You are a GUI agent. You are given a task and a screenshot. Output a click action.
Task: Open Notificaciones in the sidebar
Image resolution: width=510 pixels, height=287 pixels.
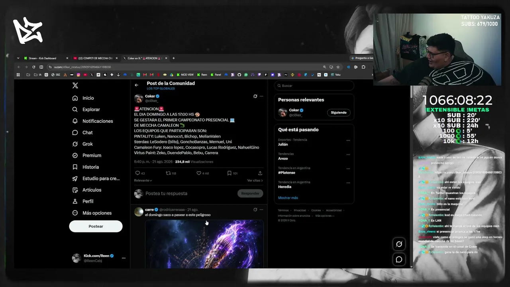click(x=92, y=121)
